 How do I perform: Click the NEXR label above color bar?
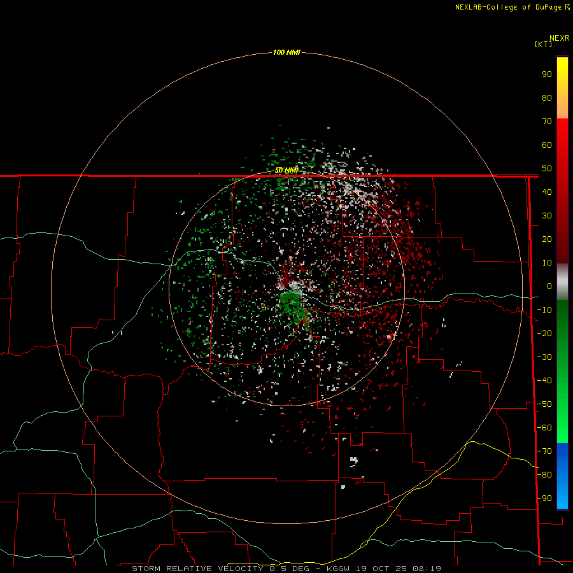click(560, 38)
